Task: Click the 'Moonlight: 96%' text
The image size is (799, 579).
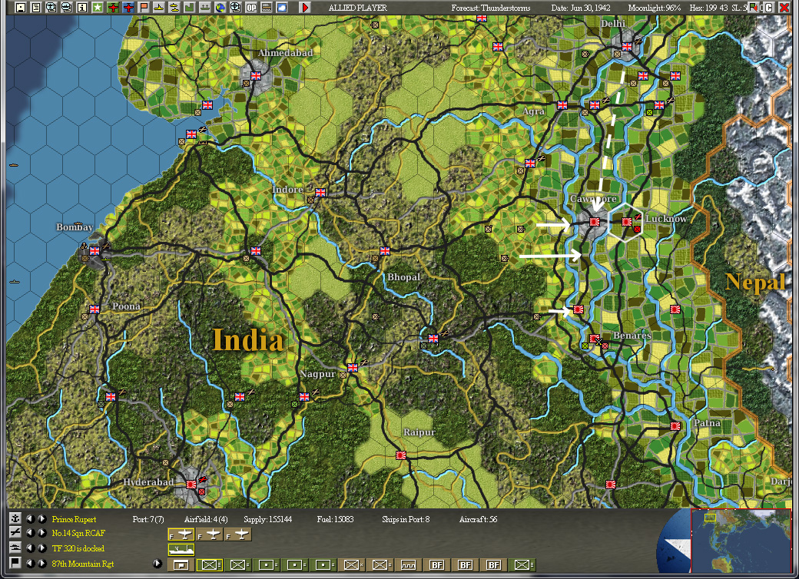Action: coord(655,8)
